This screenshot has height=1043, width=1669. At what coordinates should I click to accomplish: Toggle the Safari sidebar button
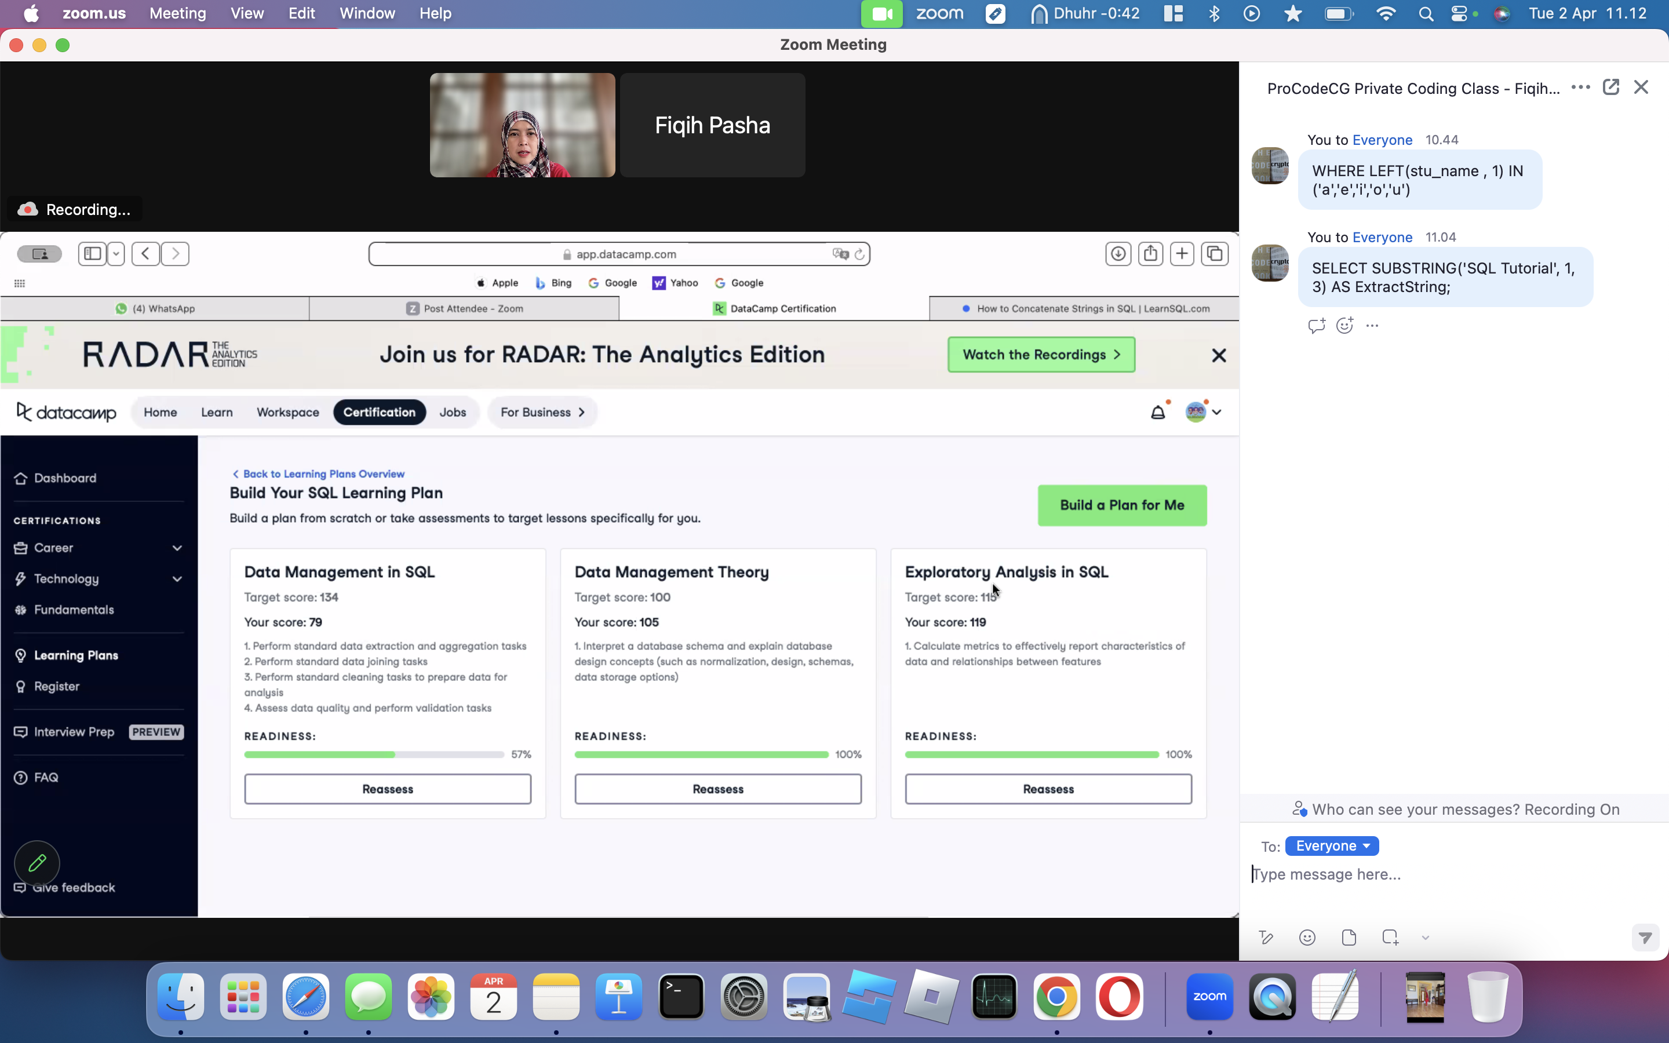(92, 254)
